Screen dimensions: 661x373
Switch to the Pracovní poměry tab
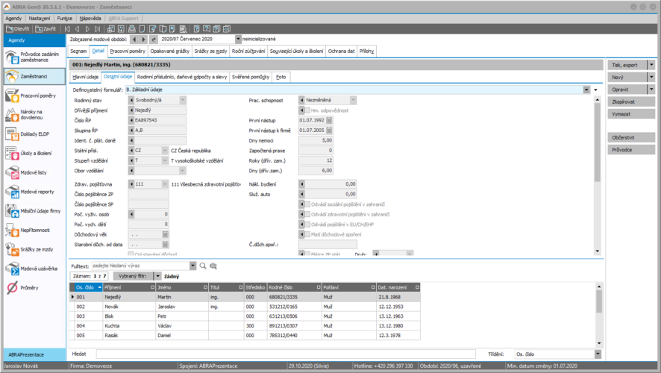coord(128,51)
